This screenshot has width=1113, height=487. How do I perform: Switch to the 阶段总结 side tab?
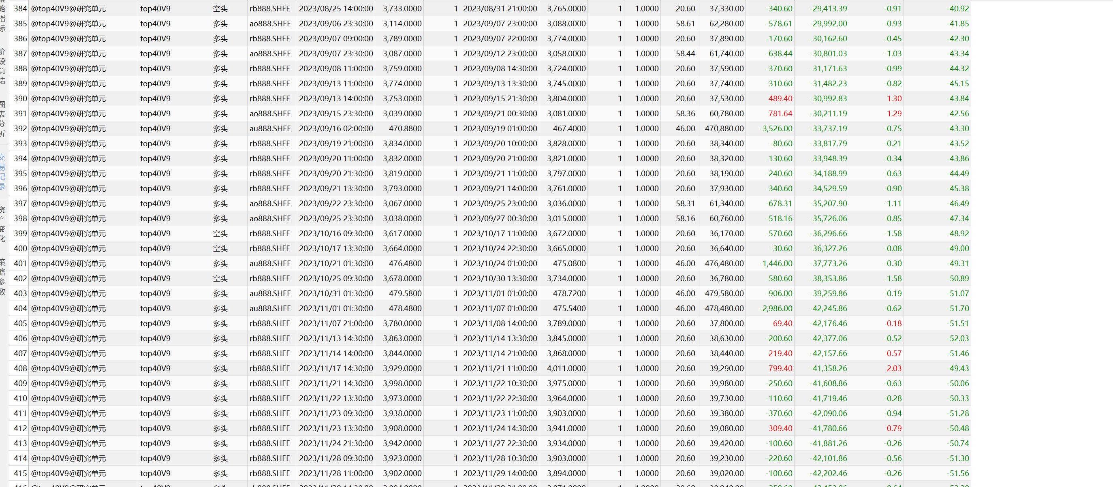[2, 66]
